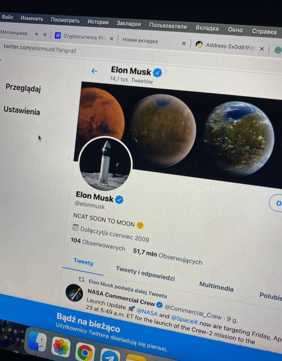
Task: Open Telegram from the dock
Action: tap(110, 356)
